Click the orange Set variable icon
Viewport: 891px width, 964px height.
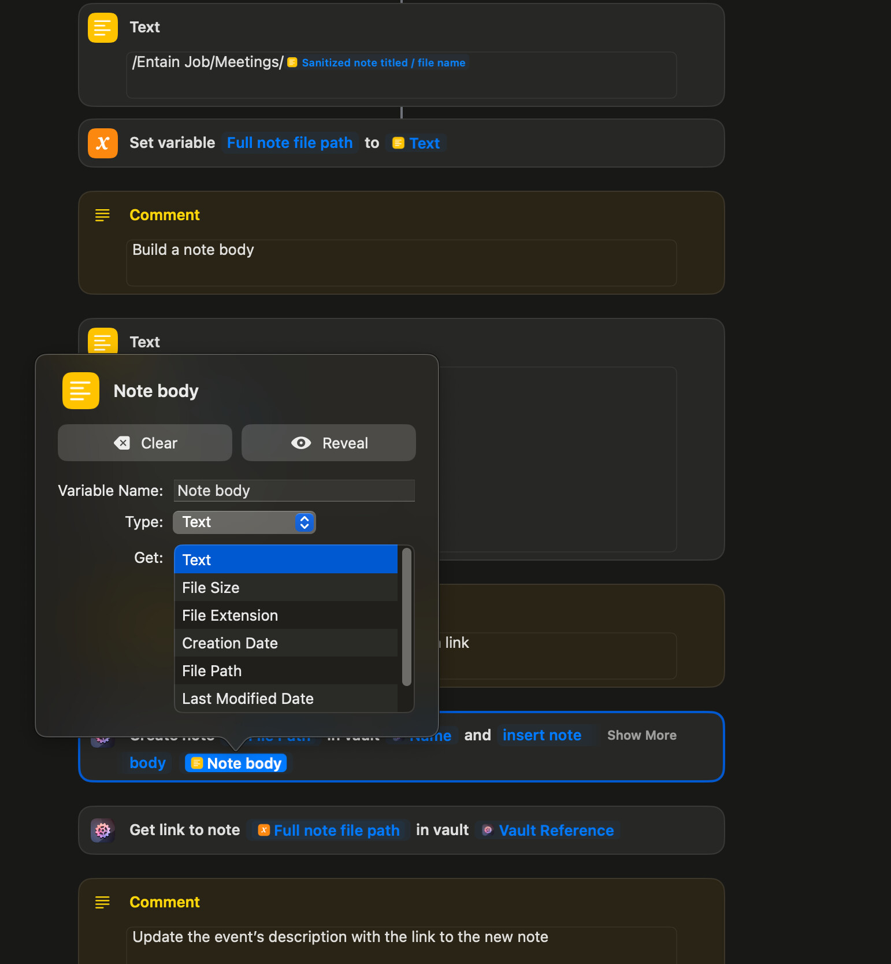point(102,143)
